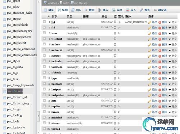Tick the checkbox for titlefont column
Screen dimensions: 180x134
pyautogui.click(x=44, y=39)
